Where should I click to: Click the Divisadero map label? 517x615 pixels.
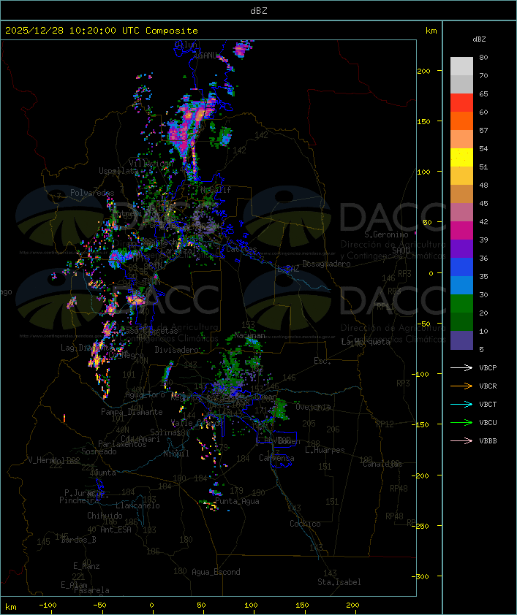tap(176, 349)
